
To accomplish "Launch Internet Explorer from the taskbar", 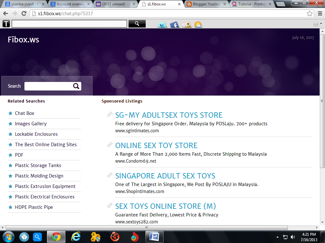I will point(76,237).
